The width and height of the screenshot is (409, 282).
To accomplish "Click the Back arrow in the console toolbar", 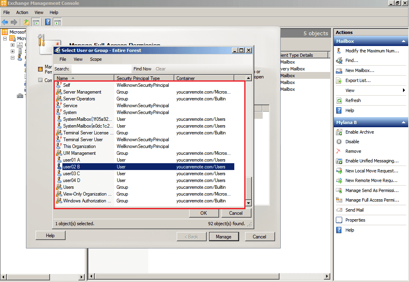I will point(5,22).
